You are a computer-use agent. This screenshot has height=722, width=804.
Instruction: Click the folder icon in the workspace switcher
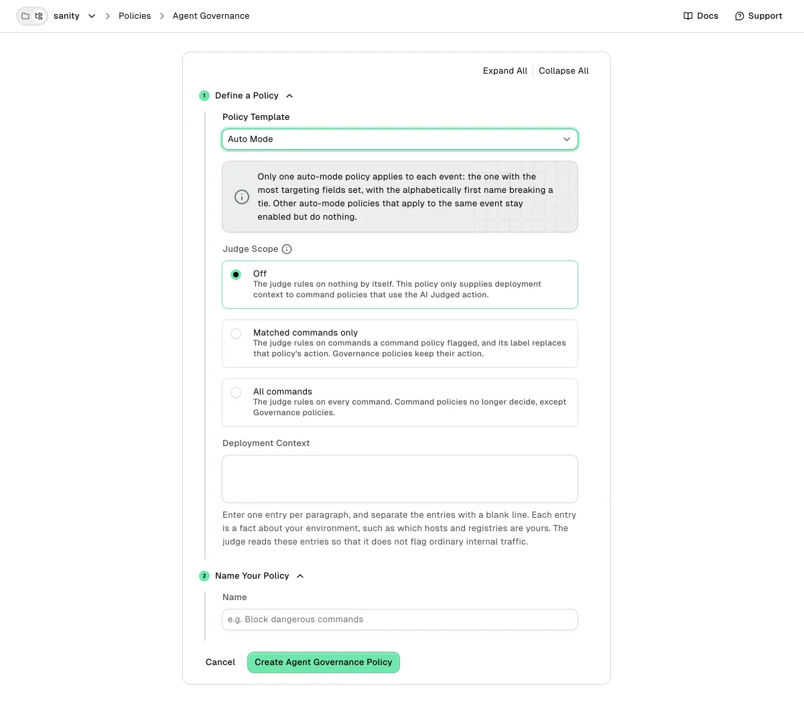click(25, 16)
